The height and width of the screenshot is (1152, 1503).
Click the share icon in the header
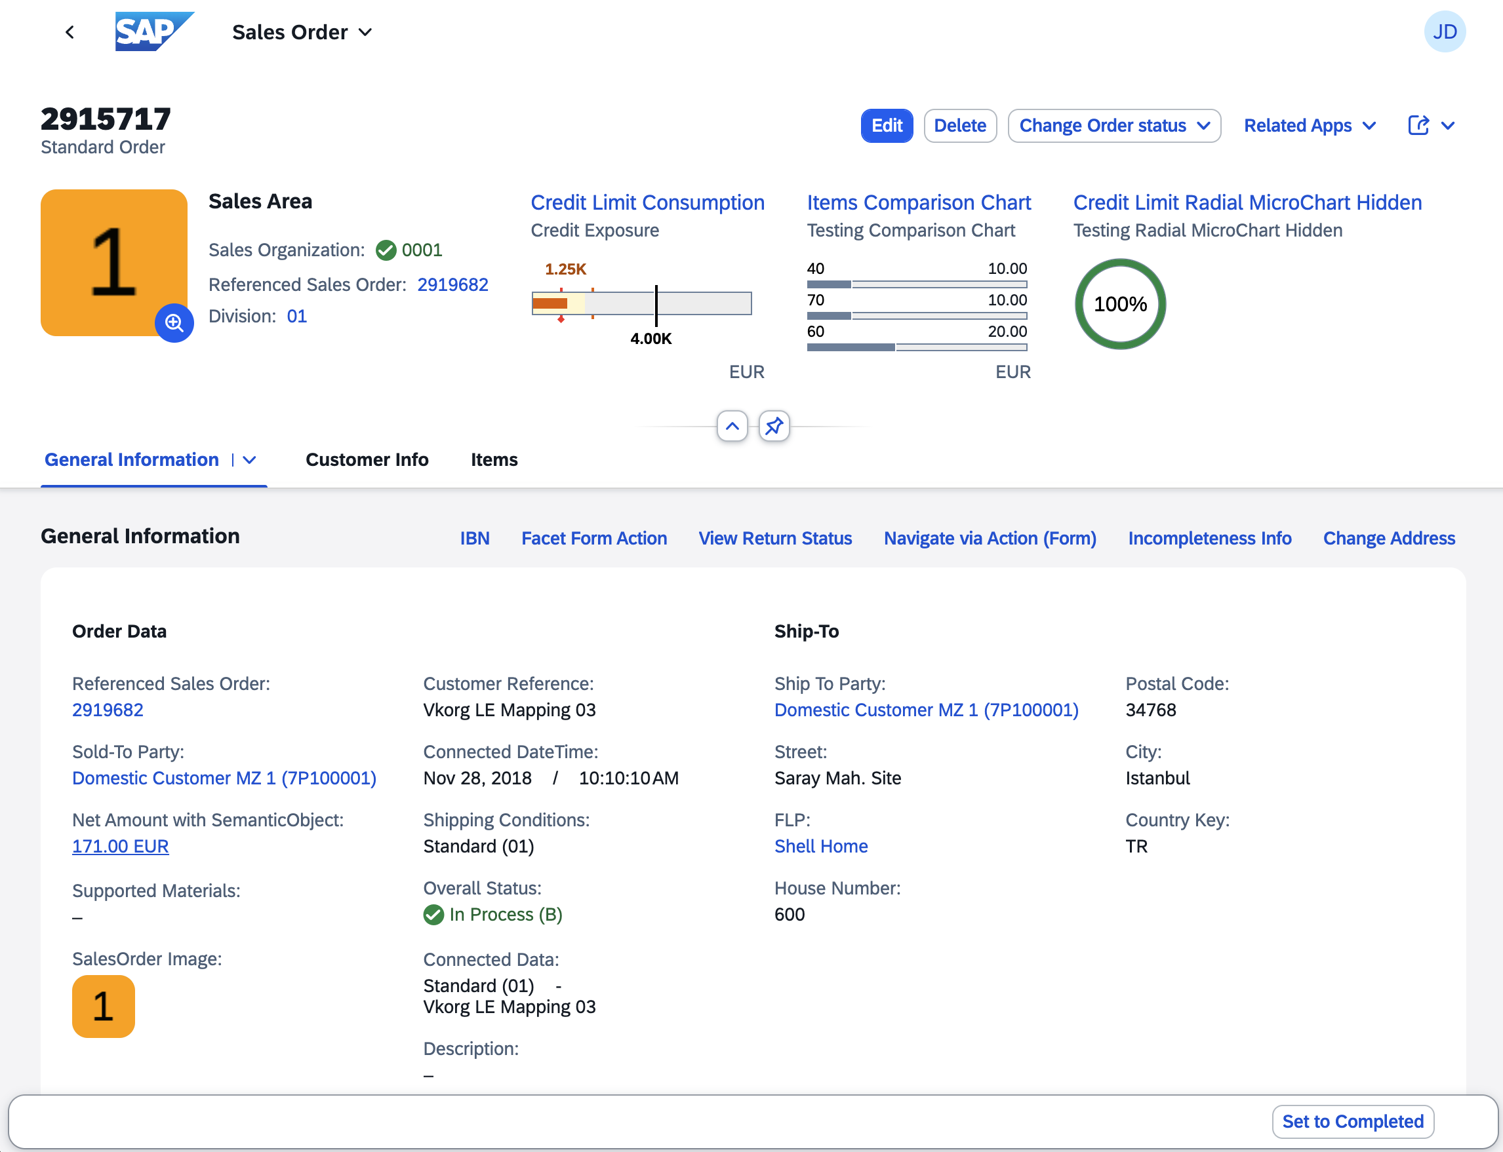(x=1418, y=125)
